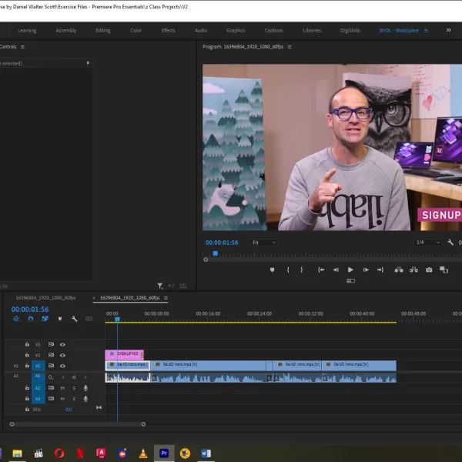The height and width of the screenshot is (462, 462).
Task: Toggle V1 blue track targeting button
Action: (x=38, y=366)
